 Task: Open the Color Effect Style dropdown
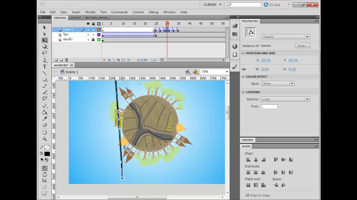tap(278, 83)
